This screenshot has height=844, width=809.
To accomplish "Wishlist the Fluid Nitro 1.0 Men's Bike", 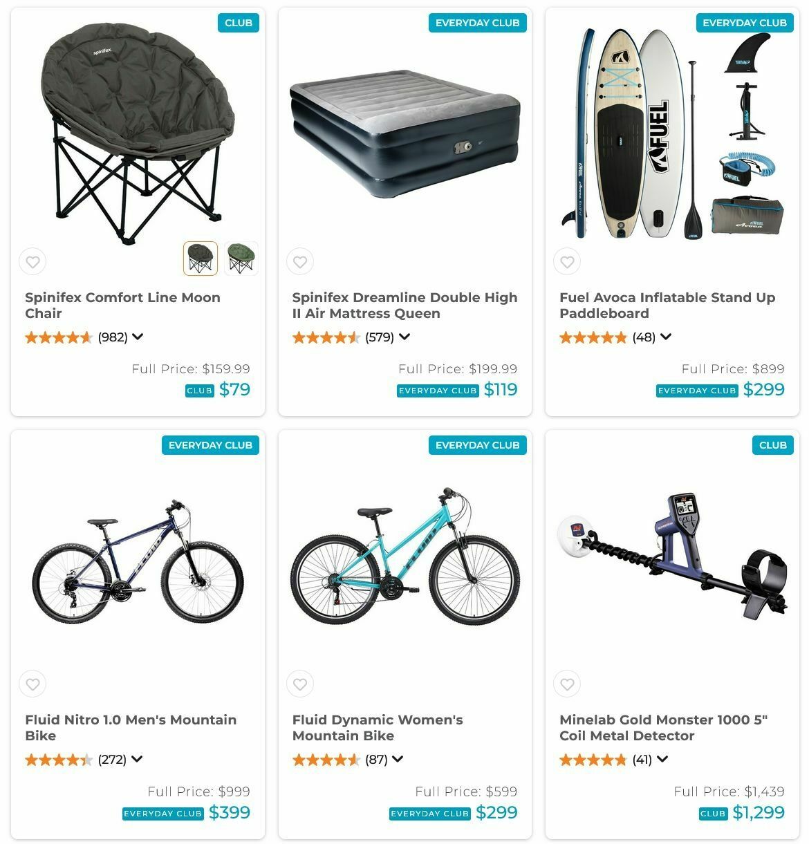I will pos(32,684).
